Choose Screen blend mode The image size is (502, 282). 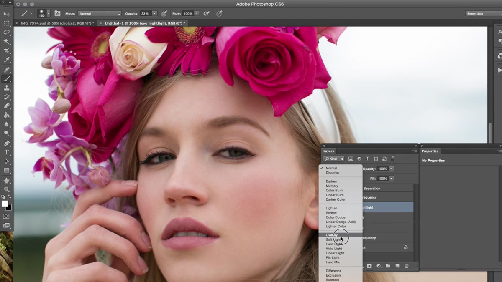(x=341, y=213)
